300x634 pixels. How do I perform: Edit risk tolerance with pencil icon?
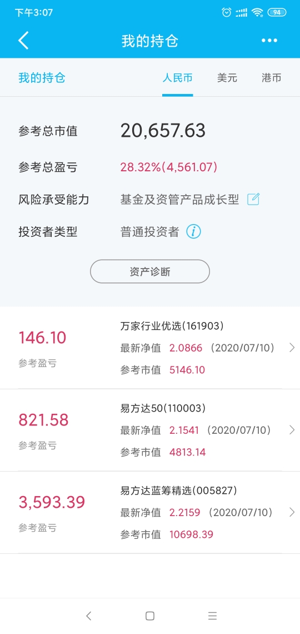(x=253, y=199)
